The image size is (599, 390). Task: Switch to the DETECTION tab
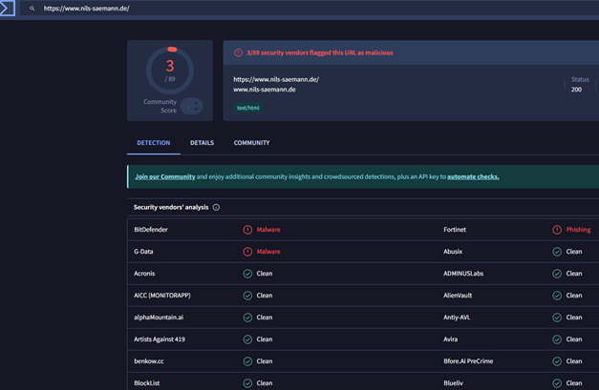point(154,143)
